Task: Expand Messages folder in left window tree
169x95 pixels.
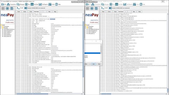Action: [1, 28]
